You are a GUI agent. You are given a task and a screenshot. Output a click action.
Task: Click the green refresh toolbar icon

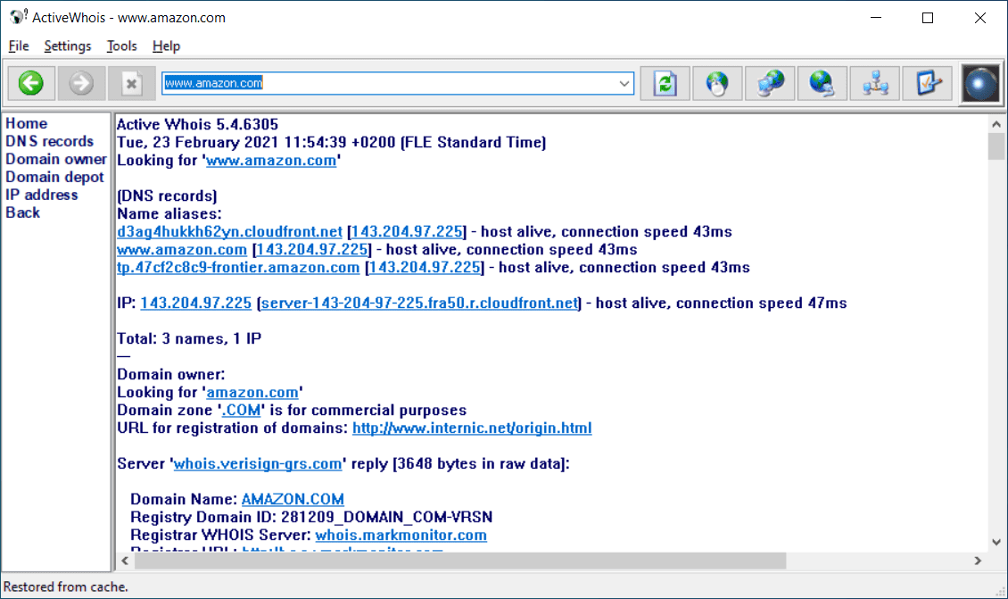pyautogui.click(x=665, y=83)
